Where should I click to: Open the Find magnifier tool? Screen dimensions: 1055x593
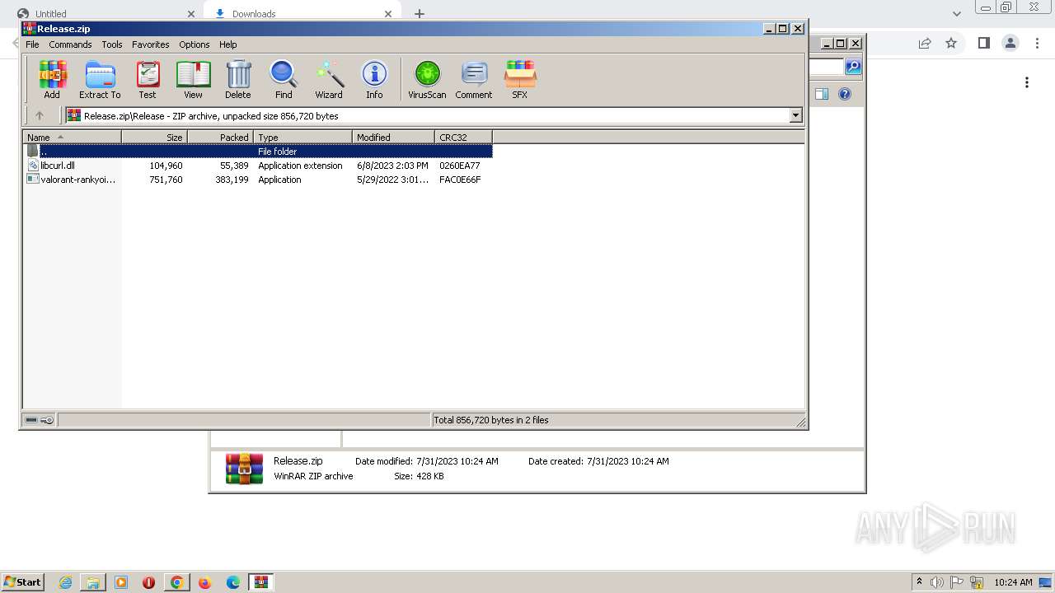[284, 79]
